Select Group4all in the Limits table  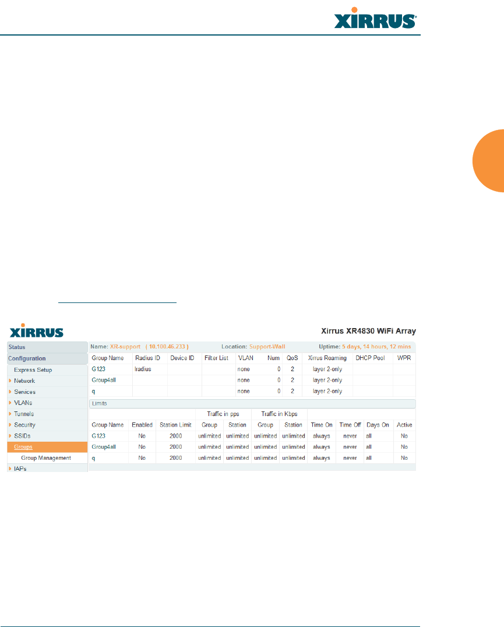(x=104, y=447)
